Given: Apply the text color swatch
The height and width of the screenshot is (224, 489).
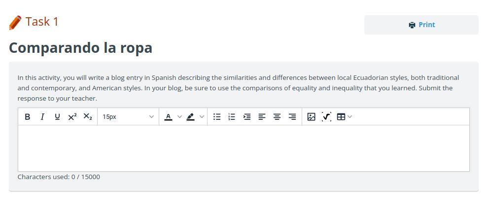Looking at the screenshot, I should pos(168,117).
